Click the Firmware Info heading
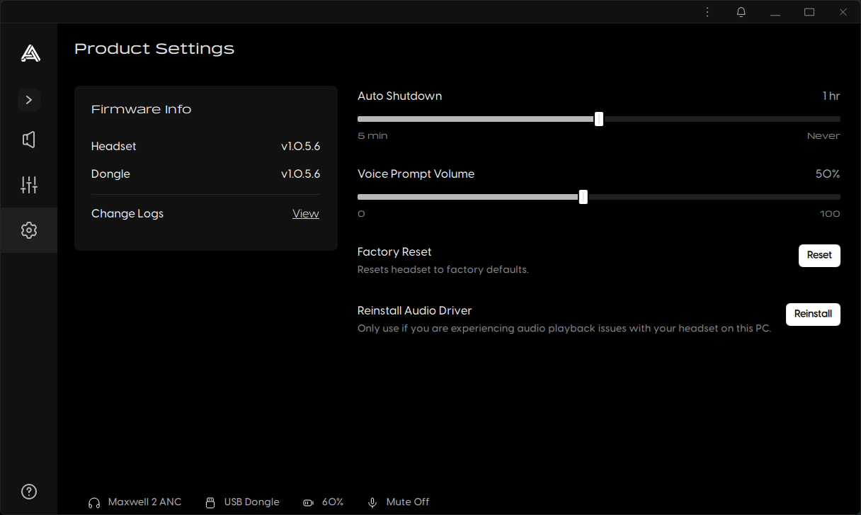This screenshot has width=861, height=515. [x=142, y=109]
